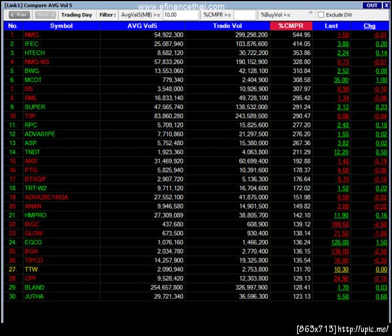Click change value 0.68 for JUTHA

coord(382,297)
